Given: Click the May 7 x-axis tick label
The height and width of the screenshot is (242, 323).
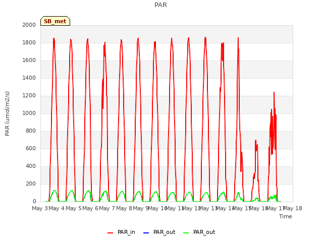Looking at the screenshot, I should click(107, 208).
